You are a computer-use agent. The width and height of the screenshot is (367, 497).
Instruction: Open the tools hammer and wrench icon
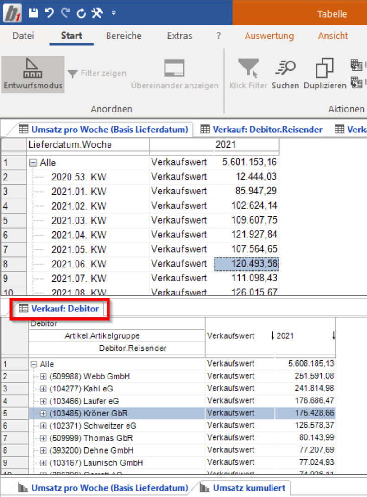point(97,13)
